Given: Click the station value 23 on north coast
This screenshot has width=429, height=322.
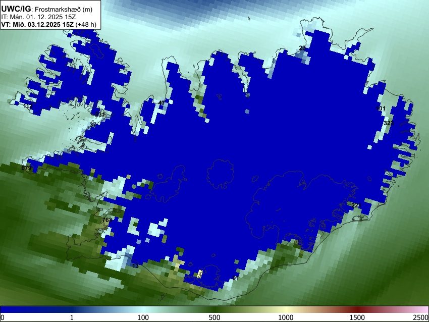Looking at the screenshot, I should pyautogui.click(x=302, y=48).
